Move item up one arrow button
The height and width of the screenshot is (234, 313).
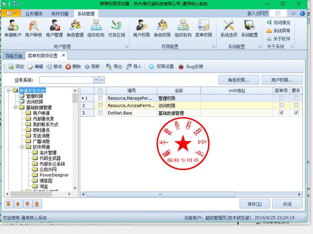click(18, 204)
